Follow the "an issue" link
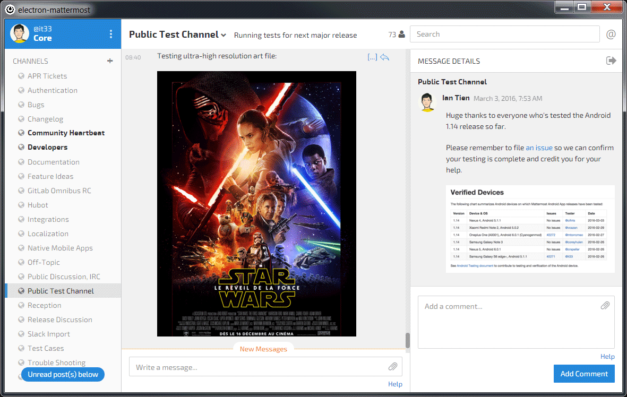Screen dimensions: 627x397 (x=539, y=148)
